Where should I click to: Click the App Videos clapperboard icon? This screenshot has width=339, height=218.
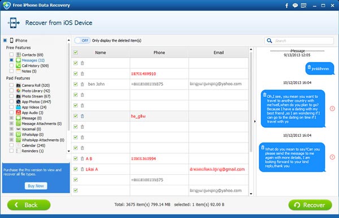coord(19,107)
